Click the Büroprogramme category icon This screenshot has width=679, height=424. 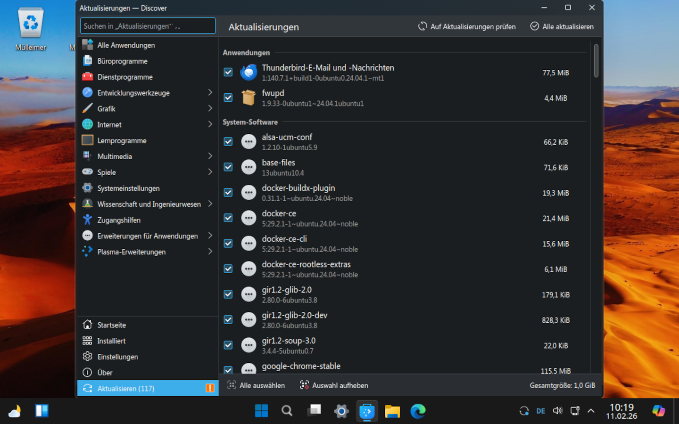(87, 61)
